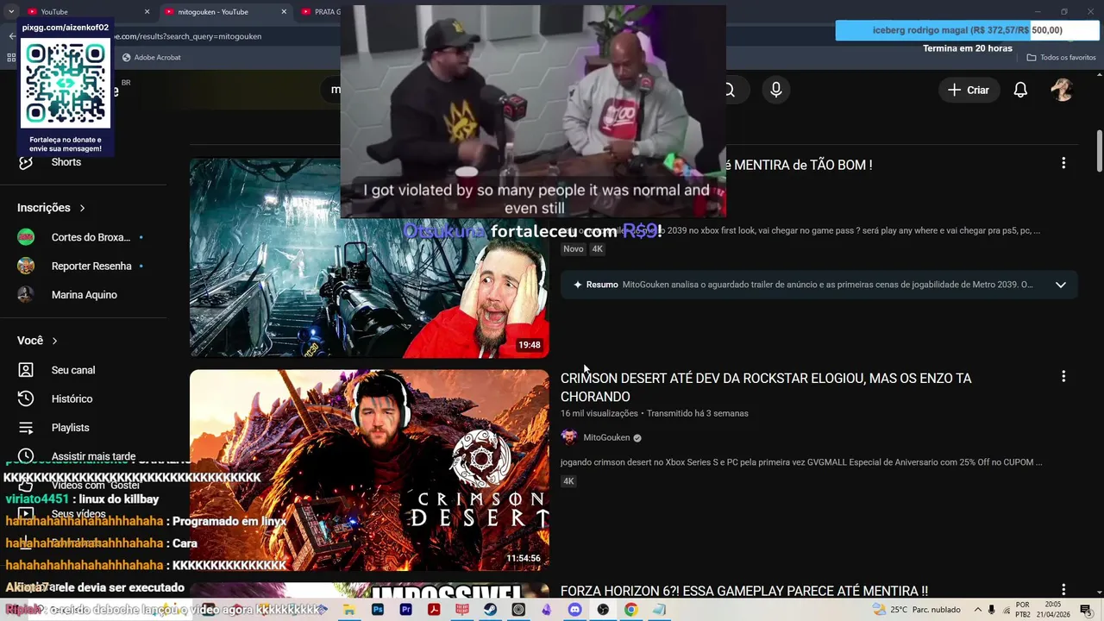1104x621 pixels.
Task: Open File Explorer from the taskbar
Action: click(349, 610)
